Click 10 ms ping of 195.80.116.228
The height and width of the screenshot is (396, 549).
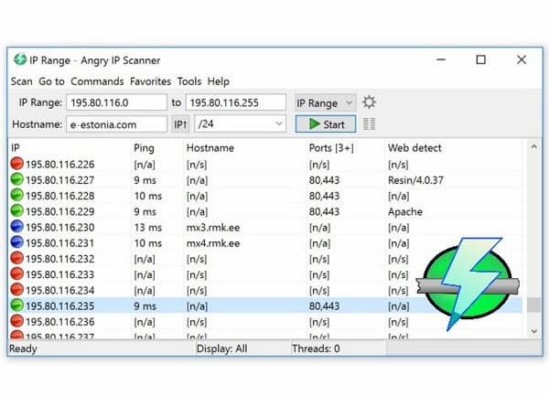click(x=147, y=196)
